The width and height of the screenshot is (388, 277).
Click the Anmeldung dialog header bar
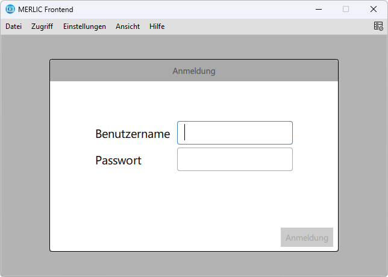coord(194,71)
